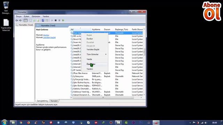Sort by the Farklı Oturum column header
Screen dimensions: 223x125
click(x=137, y=30)
